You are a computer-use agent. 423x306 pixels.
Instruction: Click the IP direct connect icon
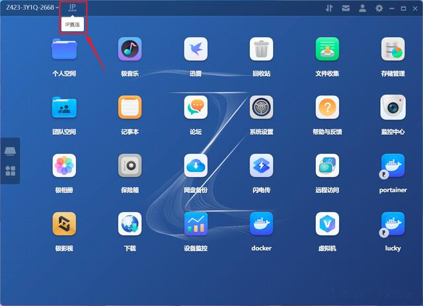(x=72, y=7)
